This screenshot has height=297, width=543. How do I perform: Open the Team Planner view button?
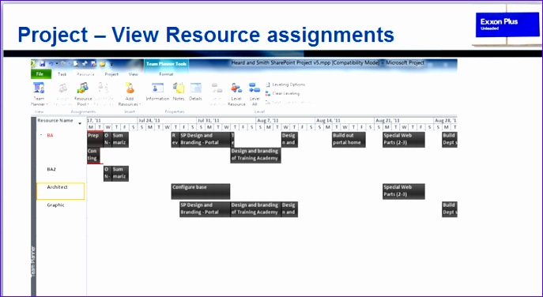(39, 94)
